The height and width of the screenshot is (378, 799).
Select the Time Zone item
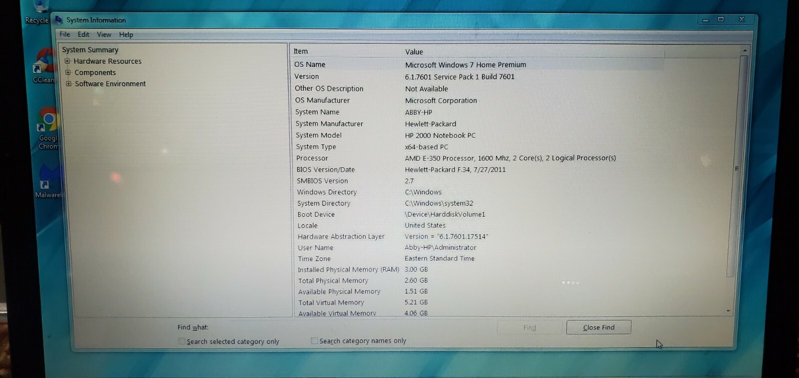pyautogui.click(x=314, y=258)
